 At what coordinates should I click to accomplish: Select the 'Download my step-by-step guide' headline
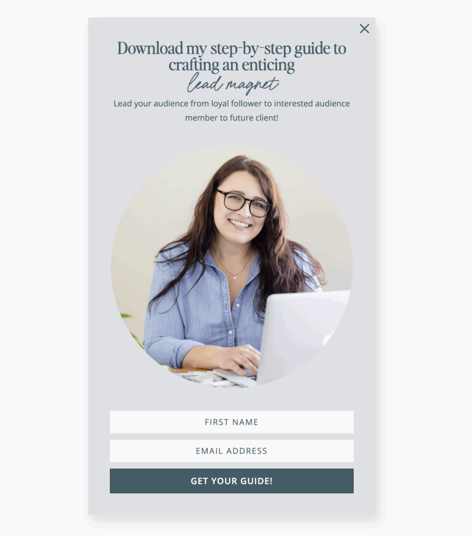tap(232, 56)
